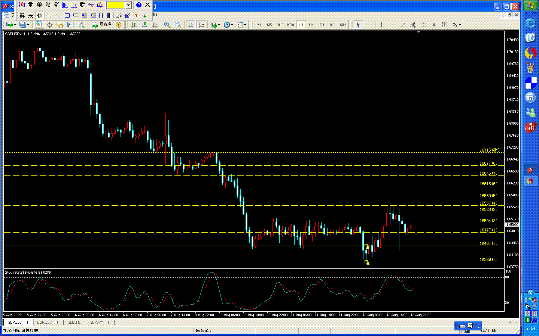Switch to the GBPJPY,H1 chart tab
The height and width of the screenshot is (336, 539).
pyautogui.click(x=99, y=322)
